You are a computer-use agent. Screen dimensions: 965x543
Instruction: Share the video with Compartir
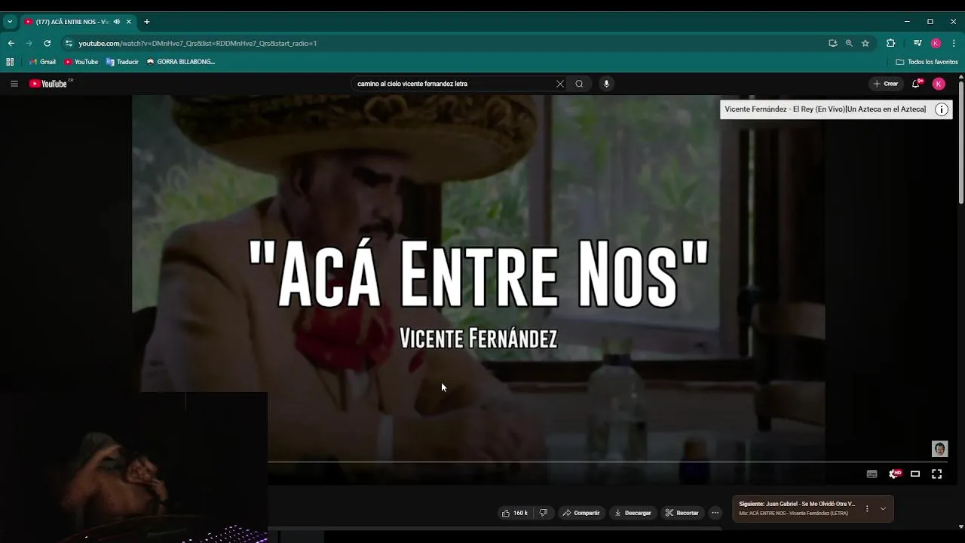(x=581, y=513)
